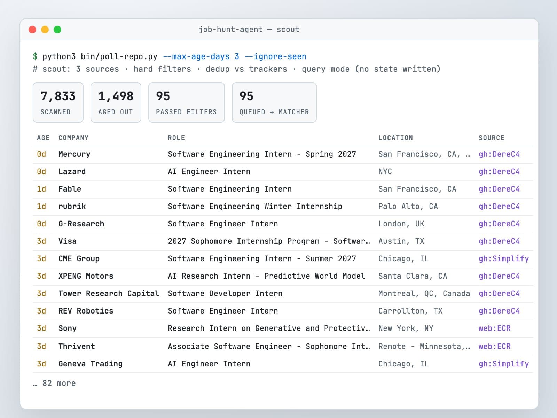Viewport: 557px width, 418px height.
Task: Click the gh:DereC4 source in Lazard row
Action: pos(499,172)
